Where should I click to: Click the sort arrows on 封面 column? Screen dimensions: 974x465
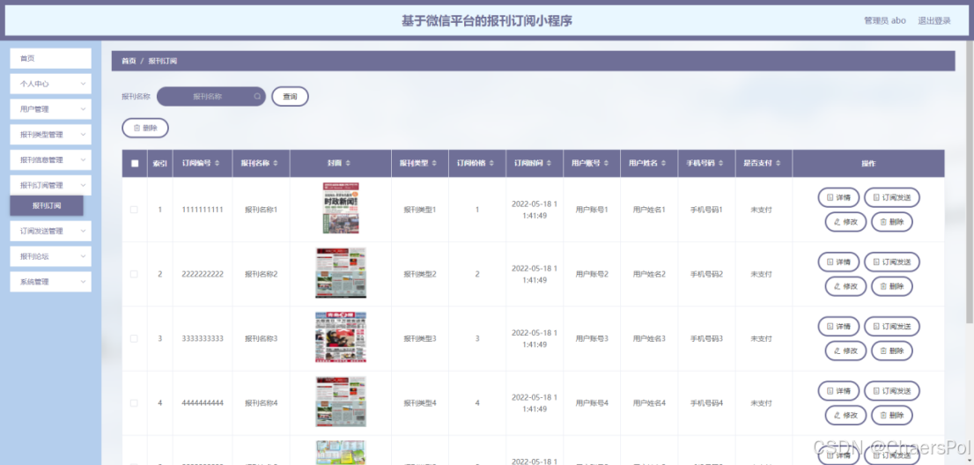348,163
